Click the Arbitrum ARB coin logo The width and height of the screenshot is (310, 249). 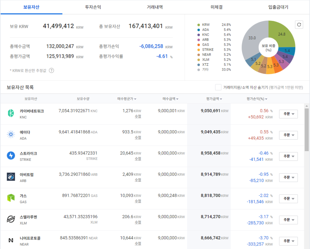pos(11,177)
